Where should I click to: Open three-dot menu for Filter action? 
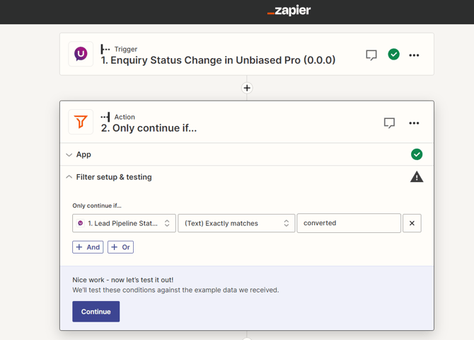click(x=414, y=123)
